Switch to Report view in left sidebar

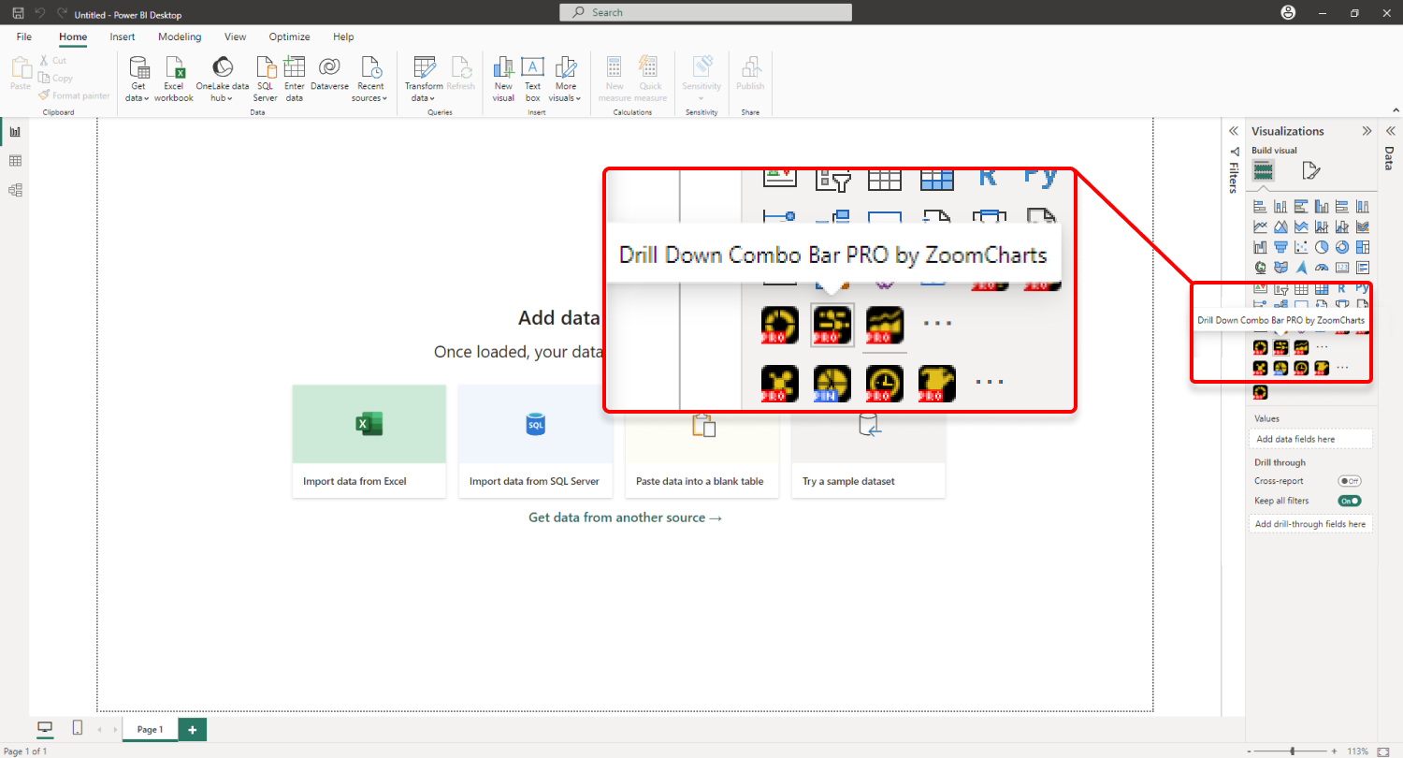[15, 132]
